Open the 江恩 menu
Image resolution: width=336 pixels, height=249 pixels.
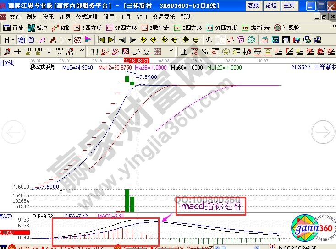click(64, 17)
